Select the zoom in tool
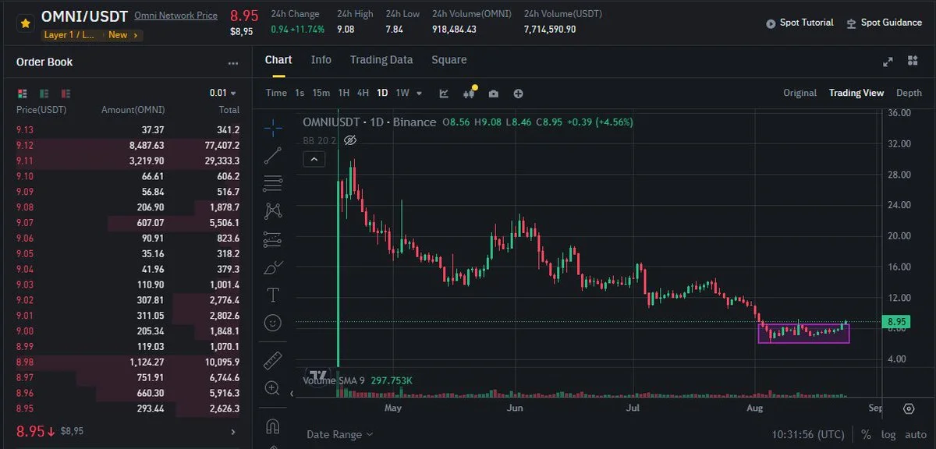The image size is (936, 449). (273, 388)
